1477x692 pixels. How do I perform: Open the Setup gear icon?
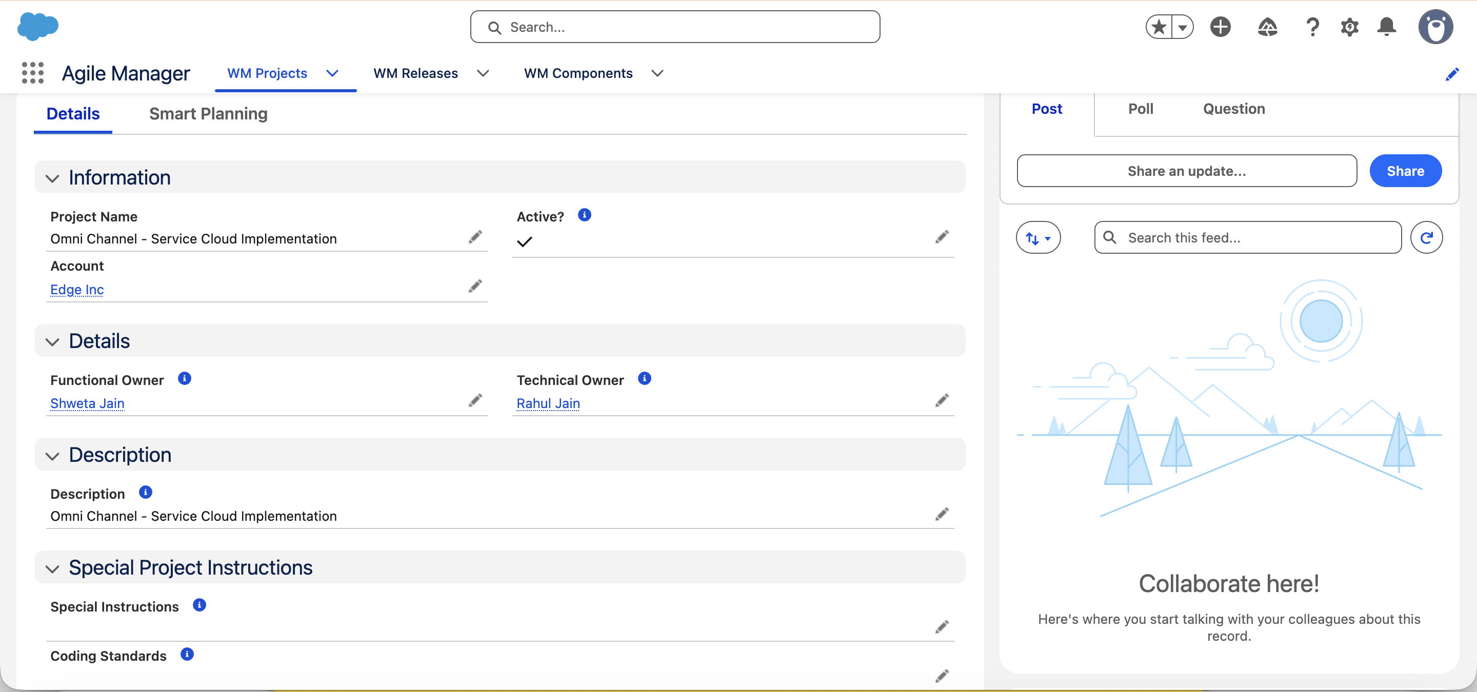[1350, 27]
